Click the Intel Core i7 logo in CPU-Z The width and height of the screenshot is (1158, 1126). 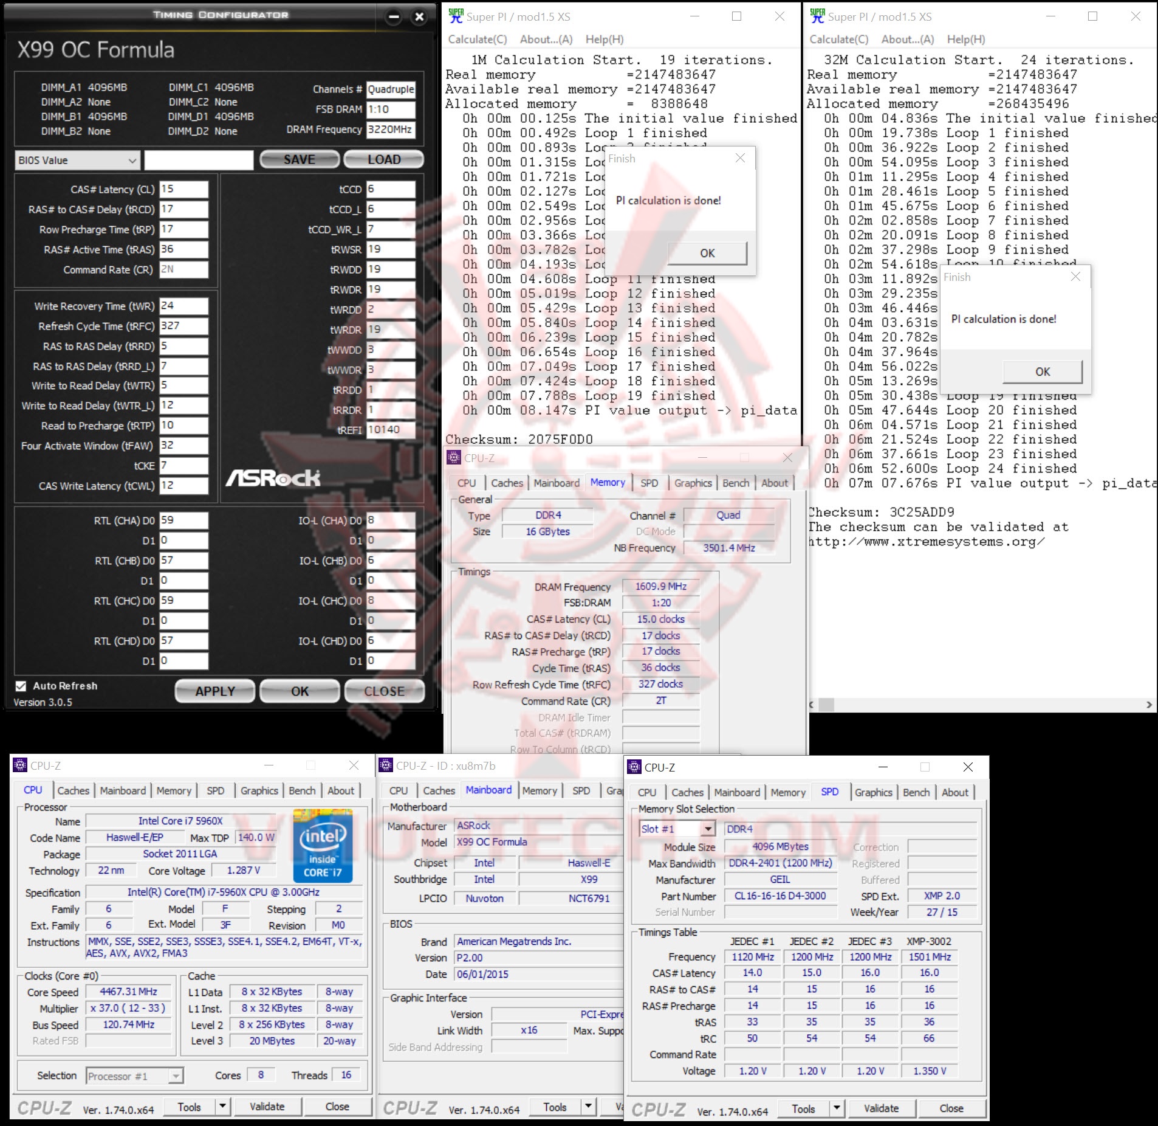[x=323, y=845]
